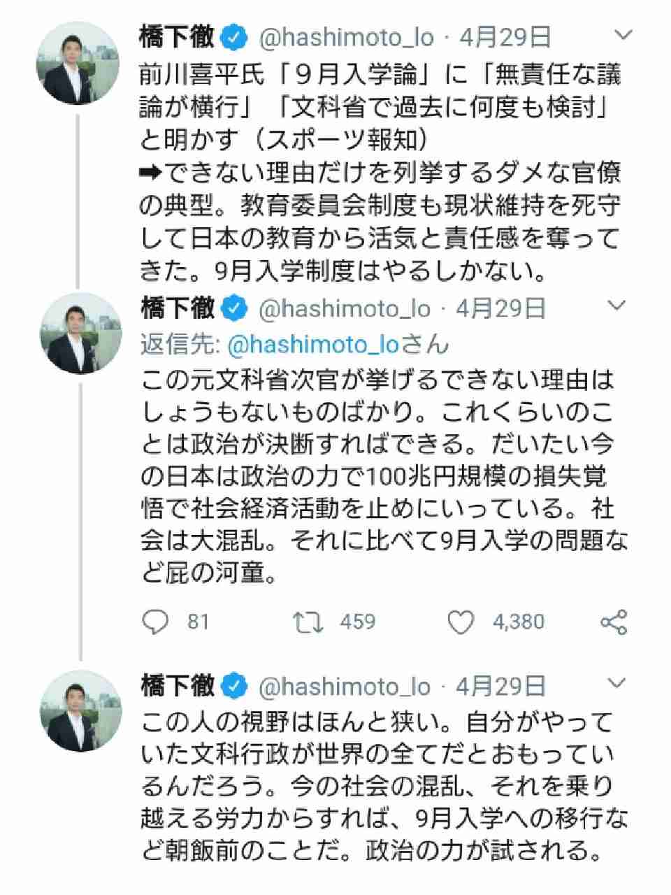
Task: Reply to the tweet with 81 replies
Action: (x=155, y=621)
